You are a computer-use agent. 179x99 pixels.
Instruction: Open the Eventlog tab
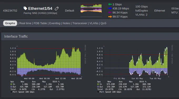tap(55, 23)
